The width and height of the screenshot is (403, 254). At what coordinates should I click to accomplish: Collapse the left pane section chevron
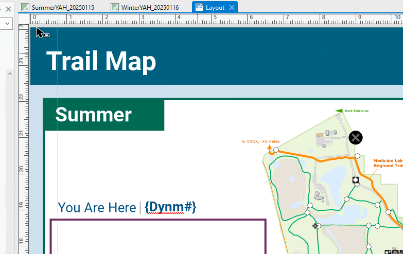pos(10,74)
